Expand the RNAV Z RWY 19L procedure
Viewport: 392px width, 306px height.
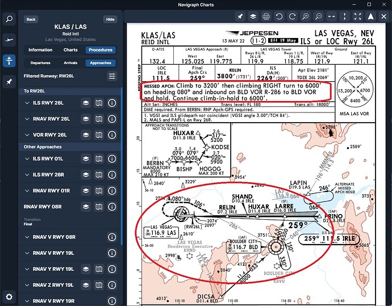[x=27, y=285]
